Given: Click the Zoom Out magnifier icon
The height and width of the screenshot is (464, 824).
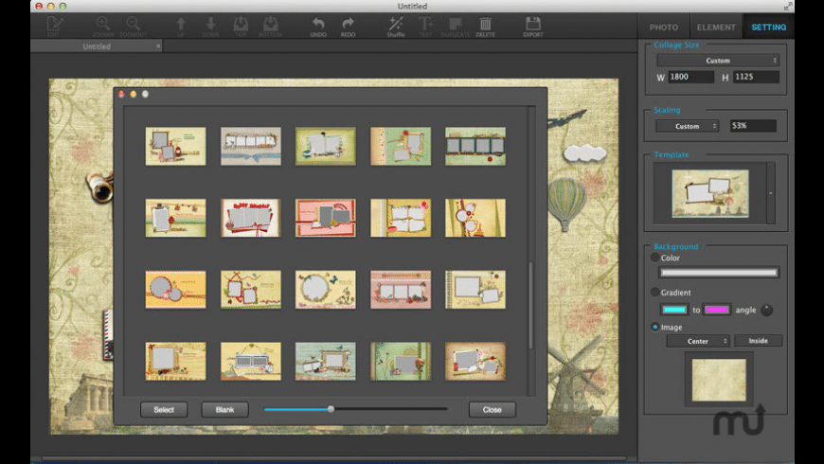Looking at the screenshot, I should pyautogui.click(x=133, y=24).
